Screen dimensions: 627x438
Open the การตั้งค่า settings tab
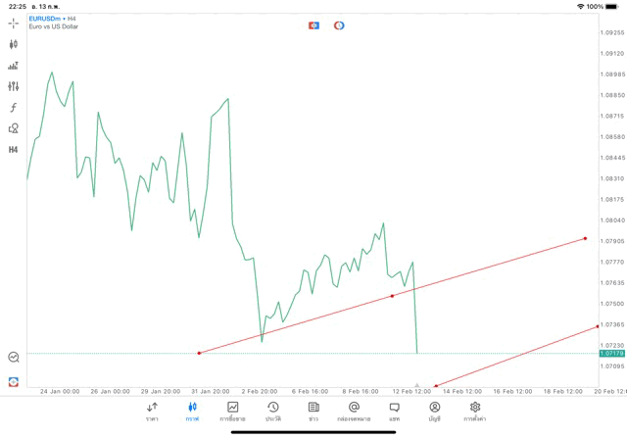[x=475, y=412]
